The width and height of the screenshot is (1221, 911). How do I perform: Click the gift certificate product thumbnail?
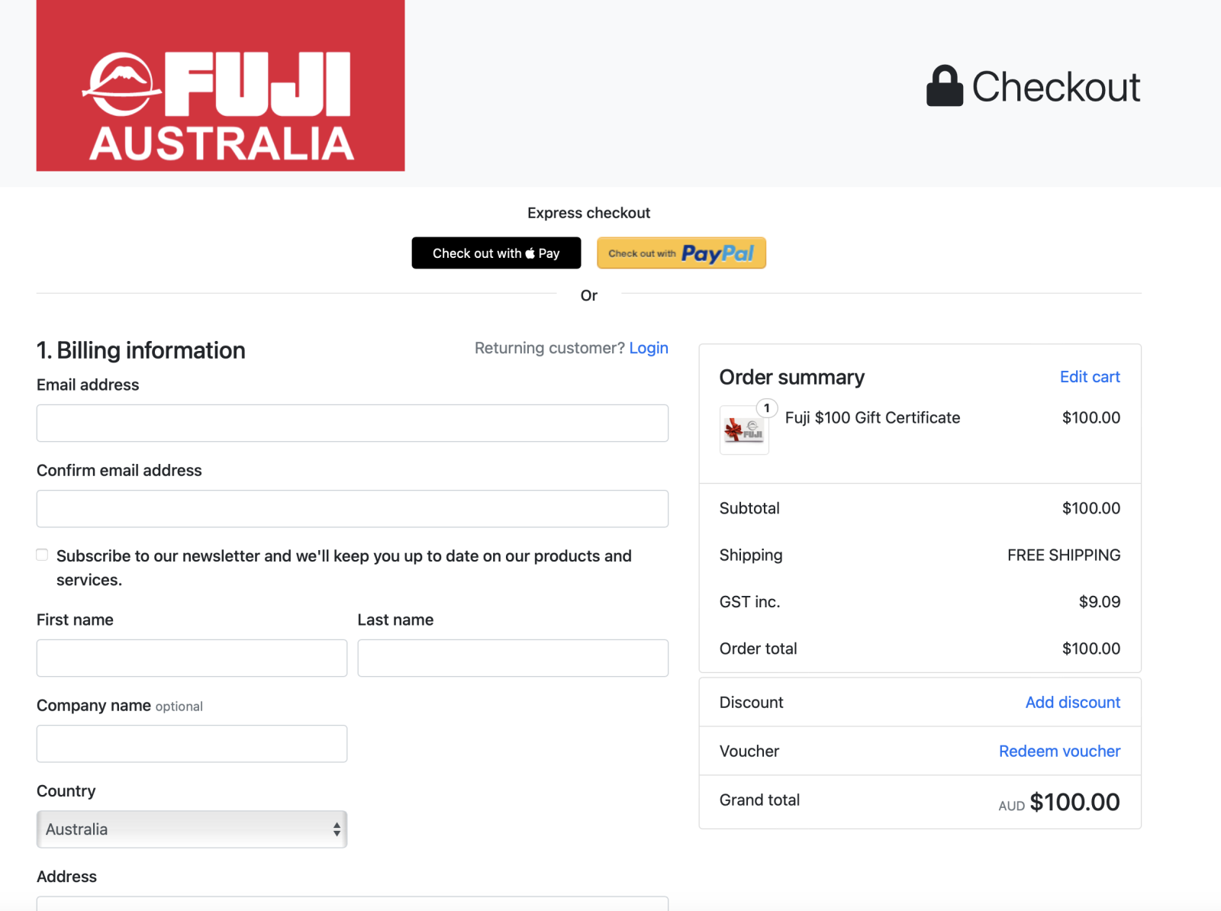click(x=743, y=431)
